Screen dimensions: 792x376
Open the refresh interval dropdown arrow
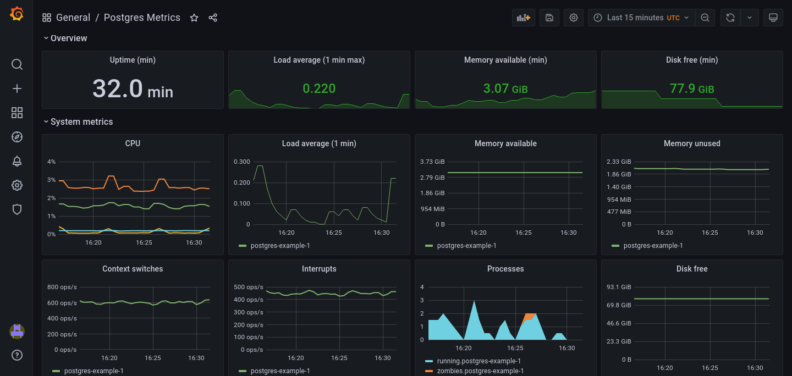[750, 17]
